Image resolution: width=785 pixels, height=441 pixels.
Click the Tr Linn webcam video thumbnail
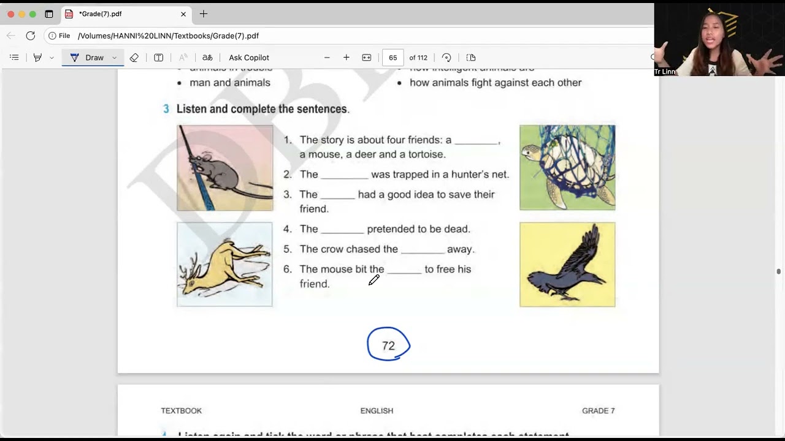(x=719, y=39)
